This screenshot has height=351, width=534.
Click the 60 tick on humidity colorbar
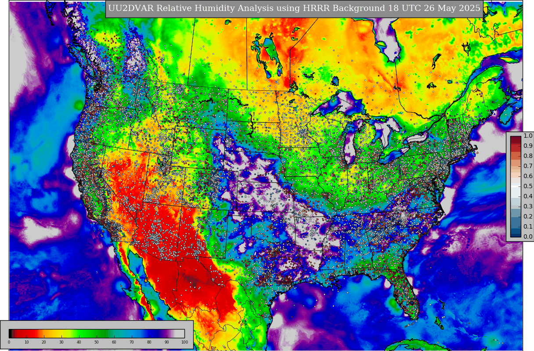114,342
